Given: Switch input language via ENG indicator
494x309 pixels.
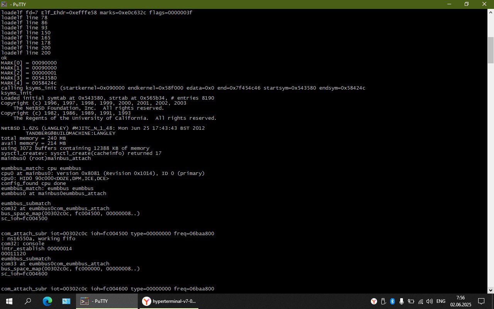Looking at the screenshot, I should [x=441, y=301].
